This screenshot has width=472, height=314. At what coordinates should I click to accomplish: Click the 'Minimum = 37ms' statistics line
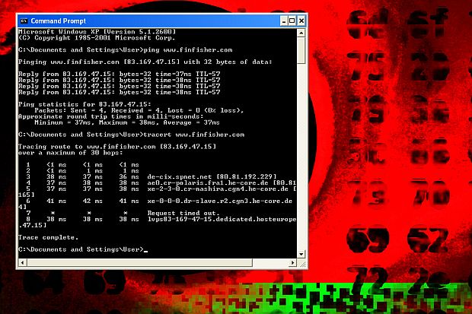(x=126, y=122)
